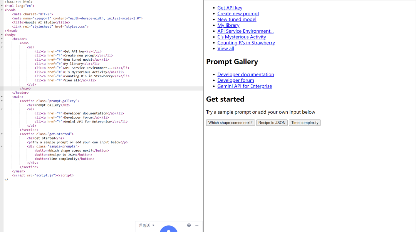Click the link stylesheet styles.css code line
The width and height of the screenshot is (416, 232).
point(50,27)
